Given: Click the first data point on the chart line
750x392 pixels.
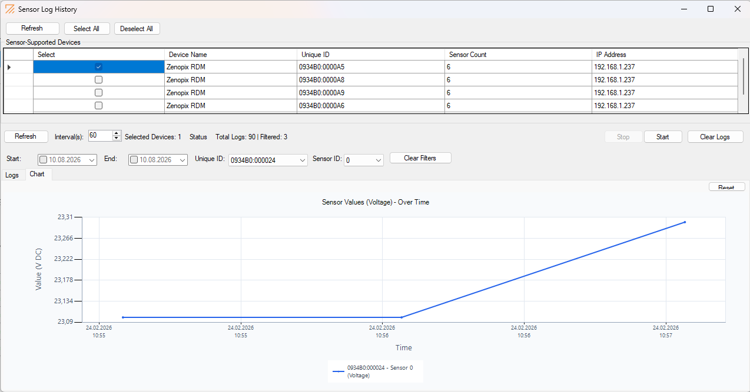Looking at the screenshot, I should (x=122, y=317).
